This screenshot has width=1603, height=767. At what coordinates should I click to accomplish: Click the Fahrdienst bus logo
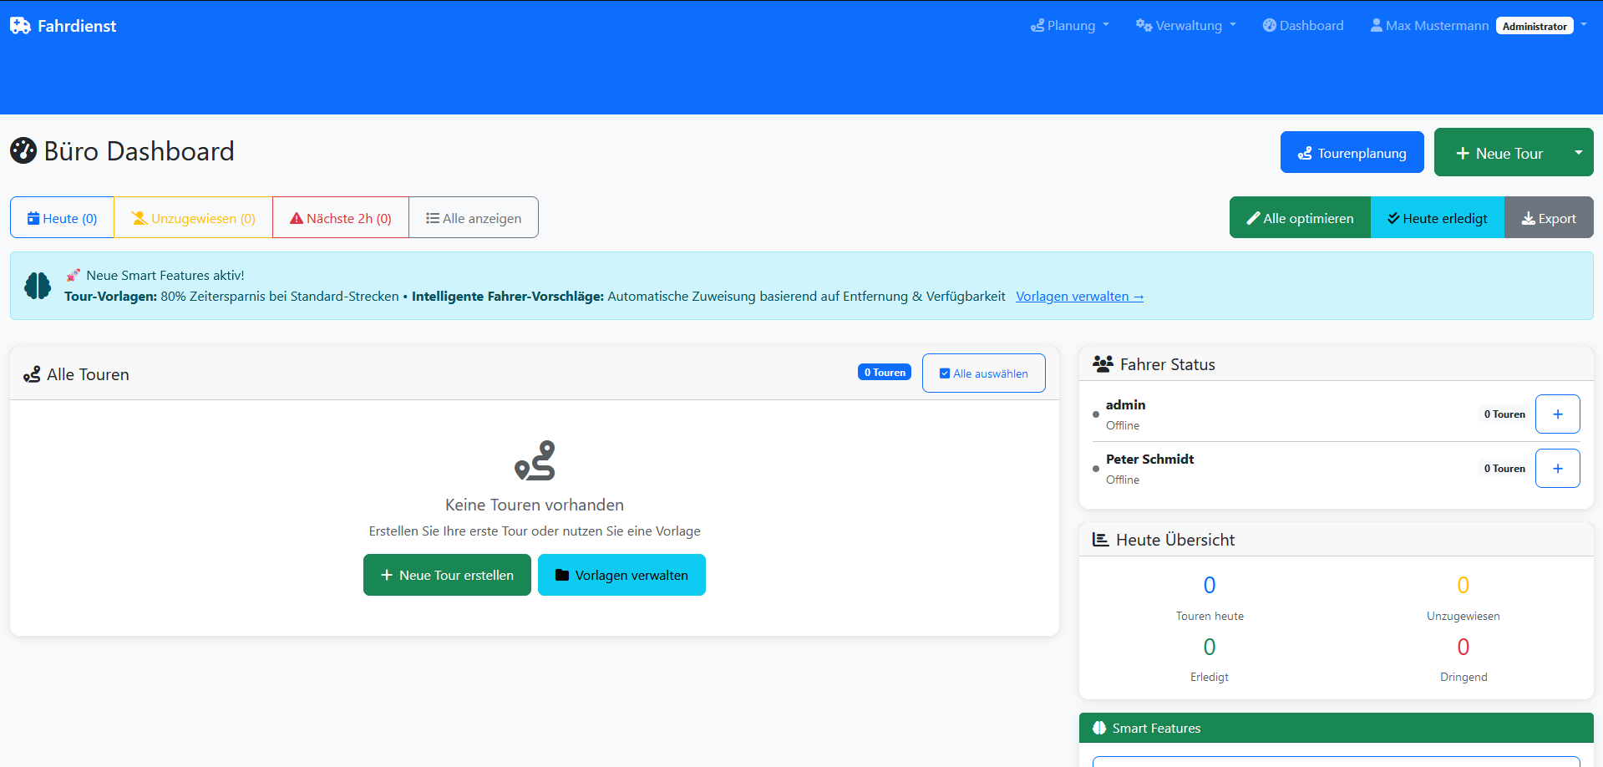coord(19,25)
